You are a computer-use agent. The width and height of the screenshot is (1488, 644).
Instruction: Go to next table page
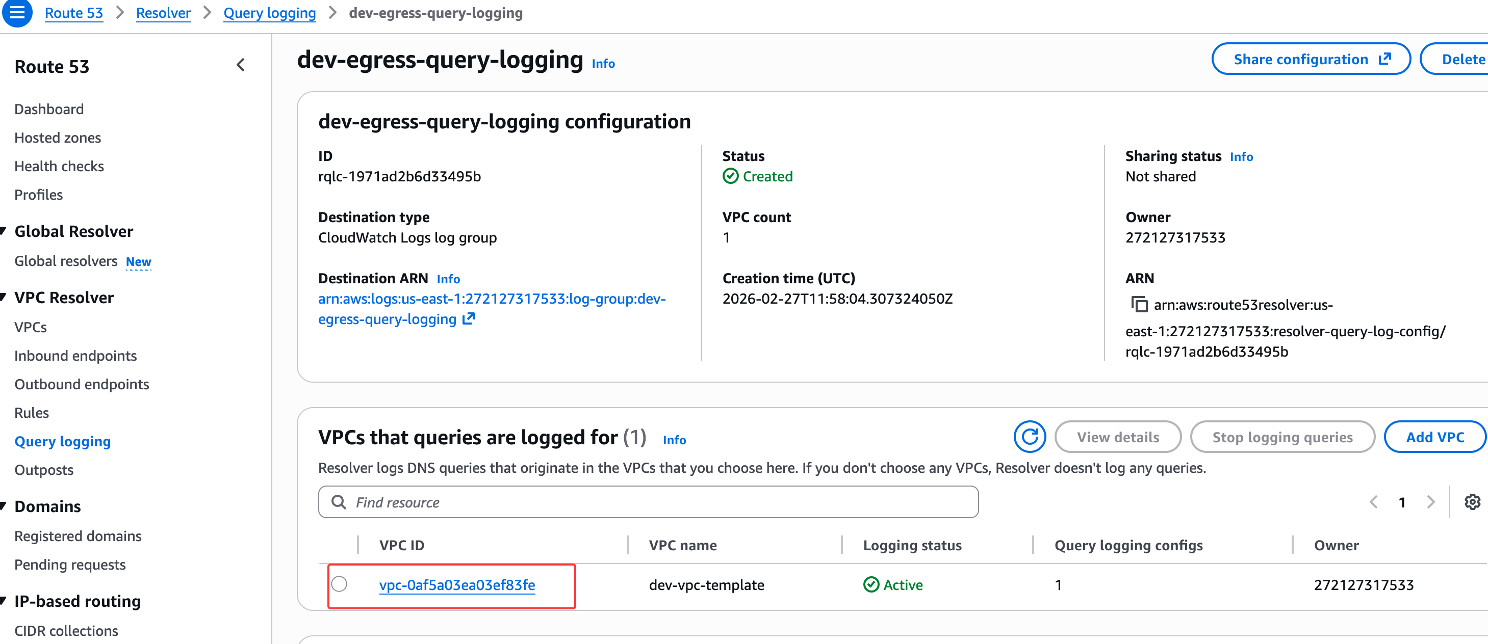click(x=1431, y=502)
